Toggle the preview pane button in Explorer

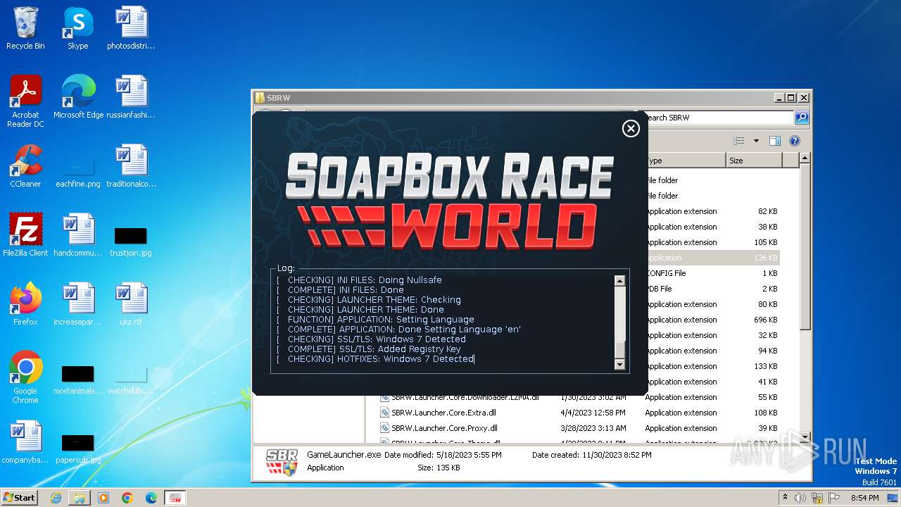775,141
